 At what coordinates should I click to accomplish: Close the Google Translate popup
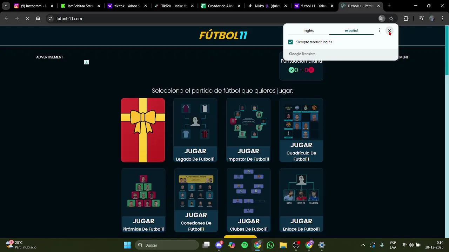pos(389,31)
